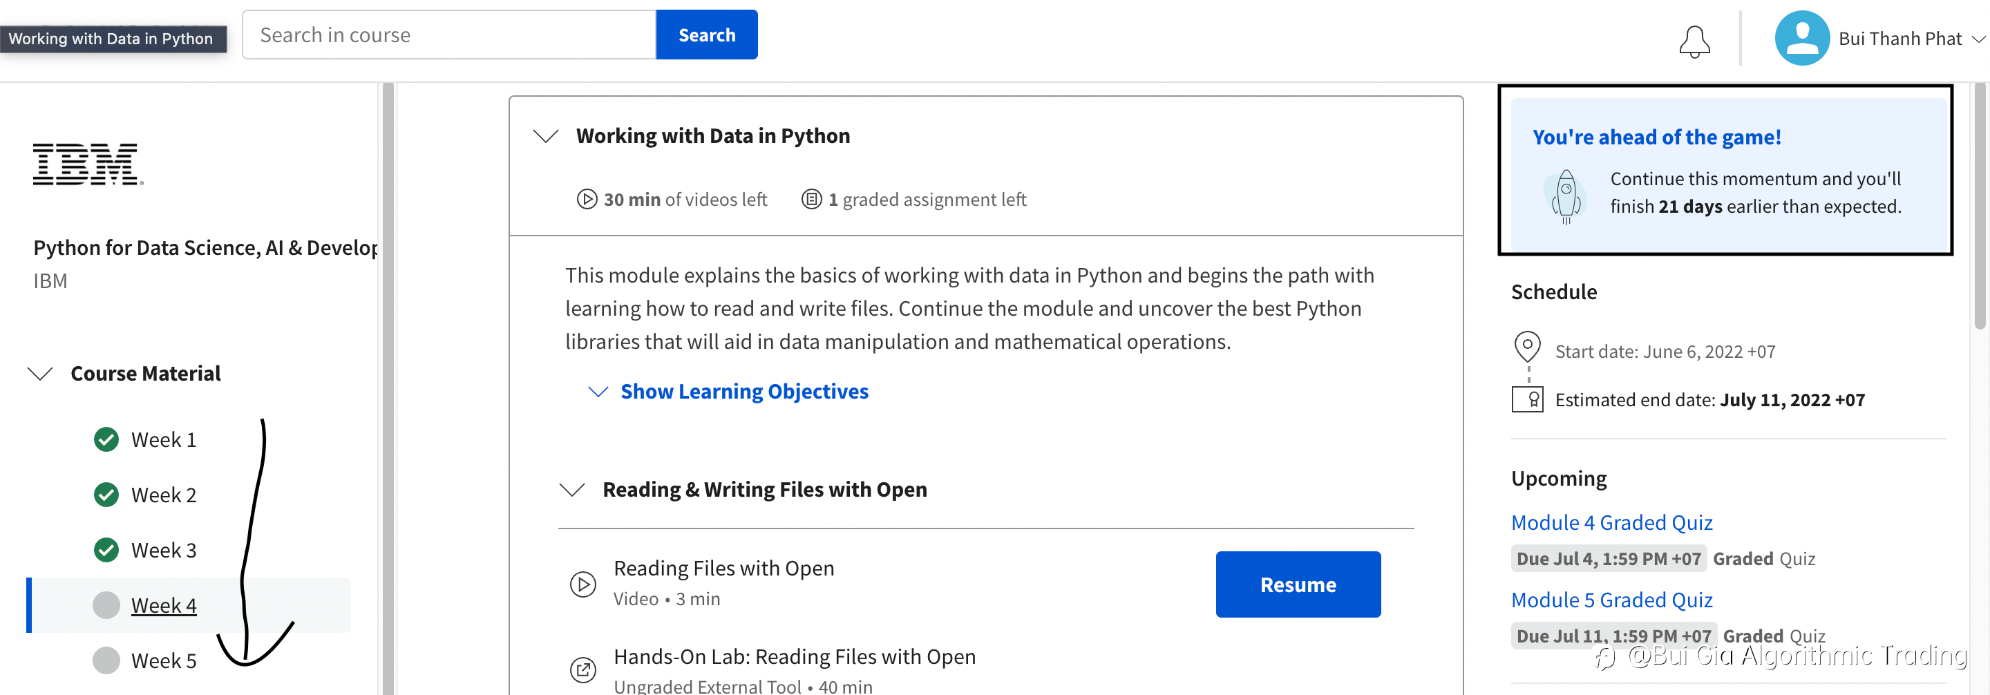The height and width of the screenshot is (695, 1990).
Task: Expand Show Learning Objectives
Action: pos(744,392)
